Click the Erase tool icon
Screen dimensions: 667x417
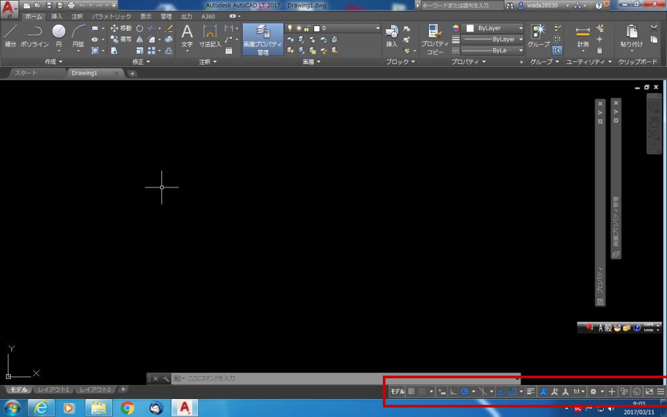[x=169, y=28]
